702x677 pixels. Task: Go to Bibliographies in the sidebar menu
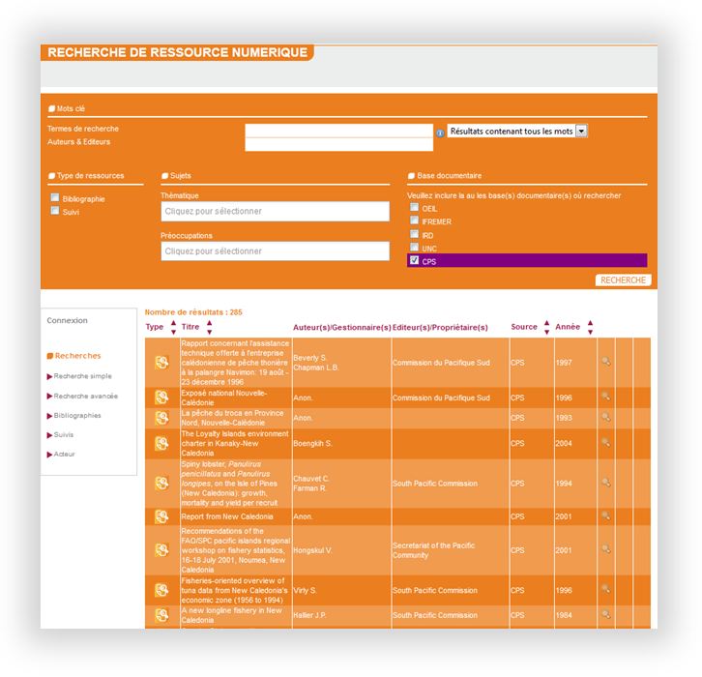point(76,415)
